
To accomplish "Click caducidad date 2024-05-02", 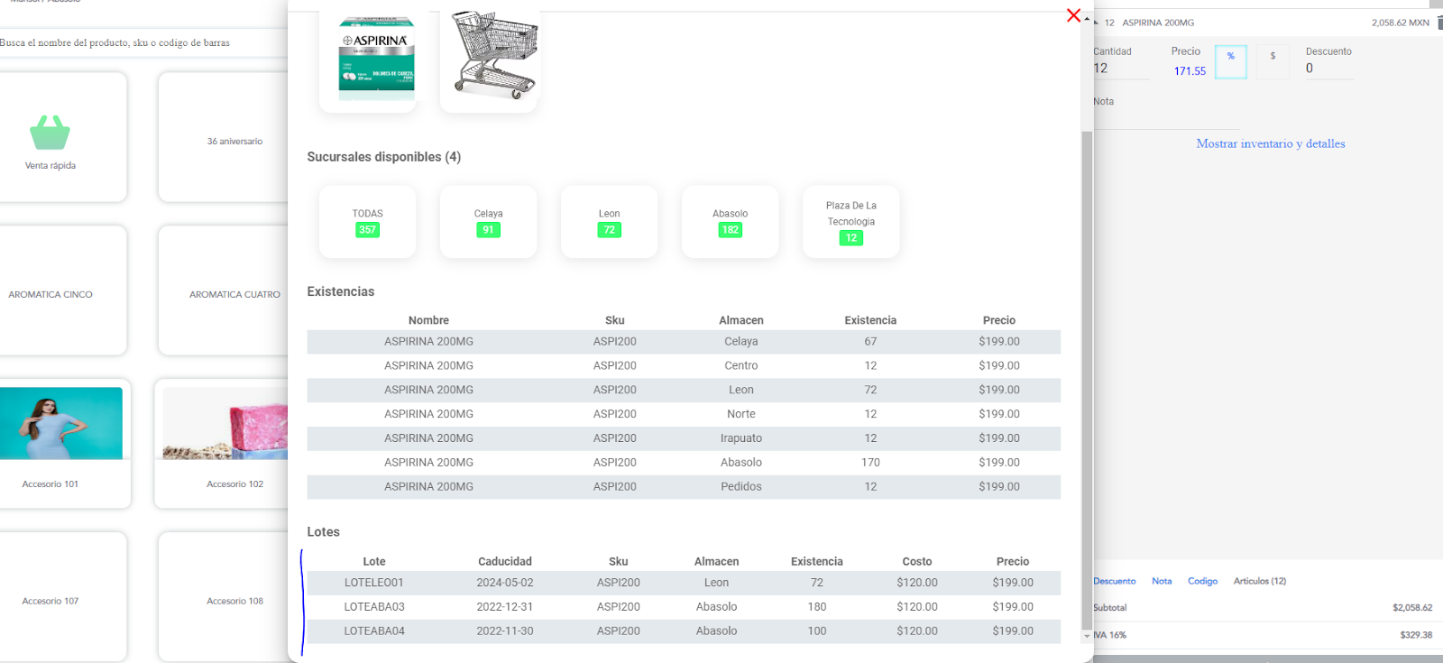I will (505, 583).
